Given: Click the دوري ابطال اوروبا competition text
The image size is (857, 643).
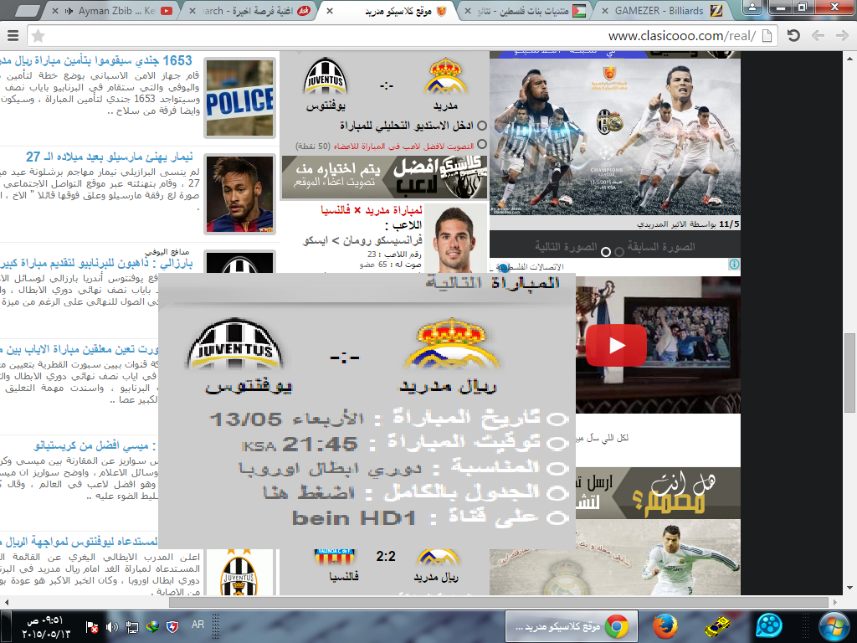Looking at the screenshot, I should click(330, 469).
